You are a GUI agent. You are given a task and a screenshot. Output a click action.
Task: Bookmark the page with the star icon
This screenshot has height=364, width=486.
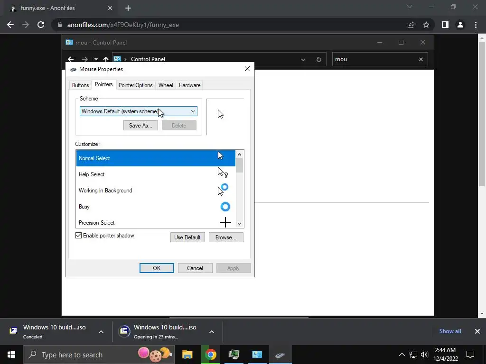pos(426,25)
